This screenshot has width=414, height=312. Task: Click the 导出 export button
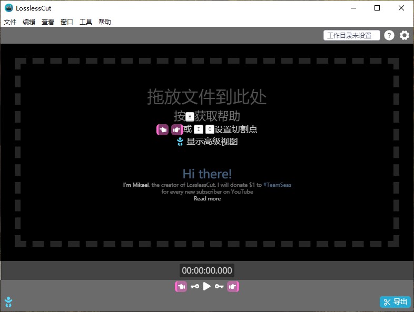point(395,302)
